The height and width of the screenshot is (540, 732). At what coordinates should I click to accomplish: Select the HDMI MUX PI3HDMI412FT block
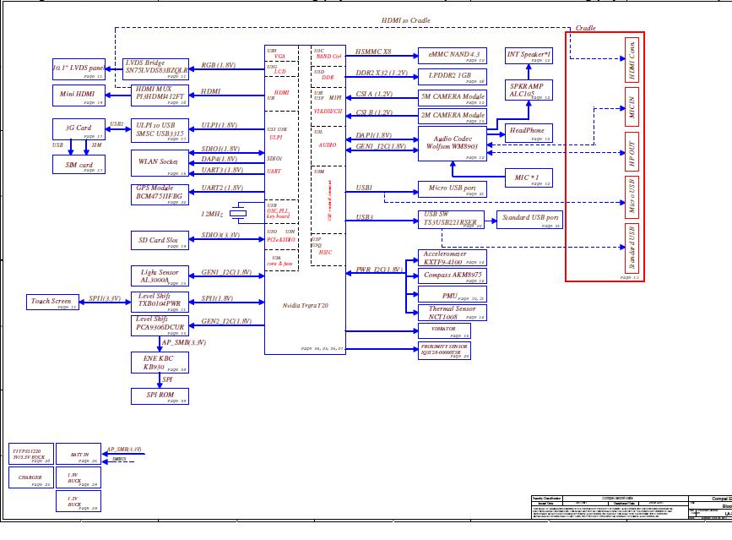pyautogui.click(x=160, y=95)
